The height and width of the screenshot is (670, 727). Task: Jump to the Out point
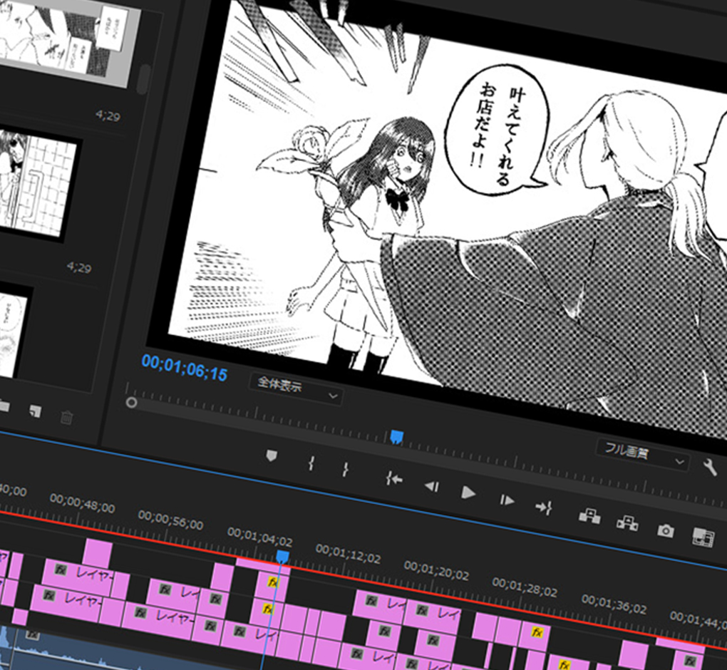544,507
